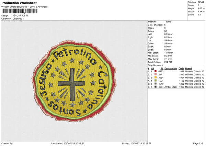The height and width of the screenshot is (146, 206).
Task: Click the stitch count 34344 value
Action: point(201,3)
